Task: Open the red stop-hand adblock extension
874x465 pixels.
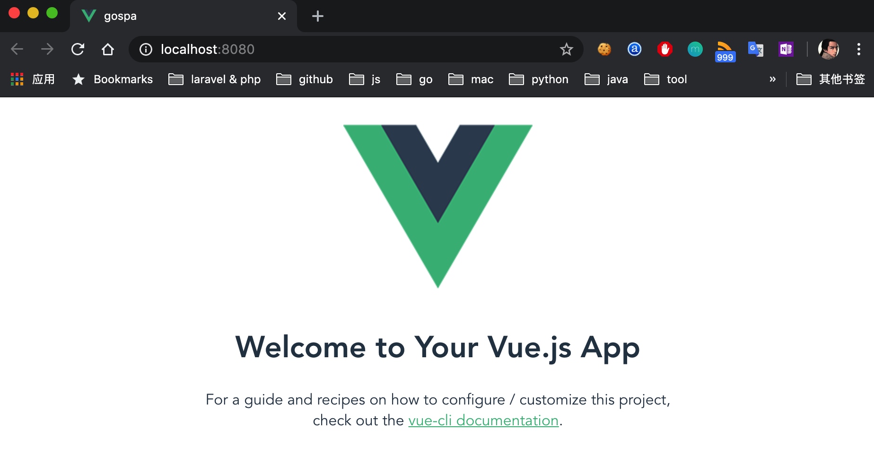Action: pos(665,49)
